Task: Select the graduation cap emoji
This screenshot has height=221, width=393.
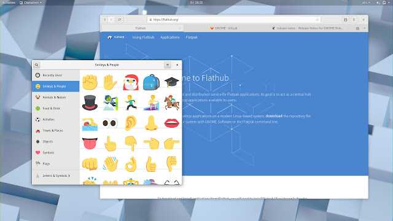Action: (172, 82)
